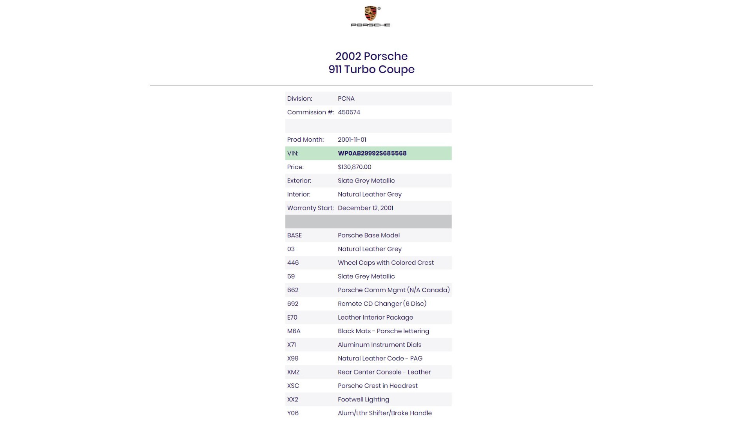
Task: Click option code 'XMZ'
Action: [294, 372]
